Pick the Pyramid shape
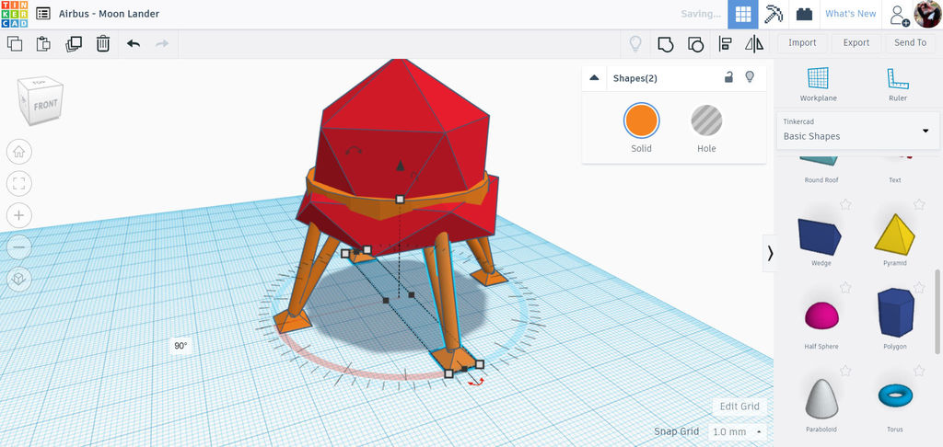Viewport: 943px width, 447px height. click(894, 235)
